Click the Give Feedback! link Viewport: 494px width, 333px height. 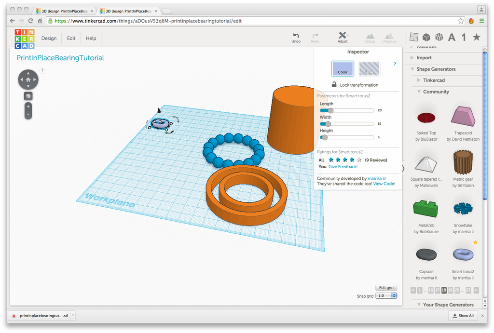343,167
